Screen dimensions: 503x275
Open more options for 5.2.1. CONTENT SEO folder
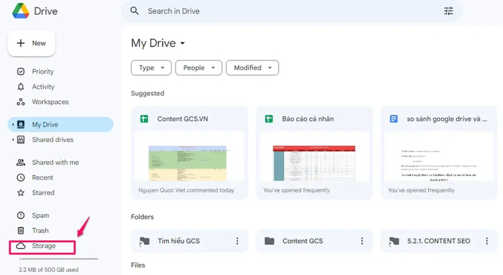(x=486, y=241)
